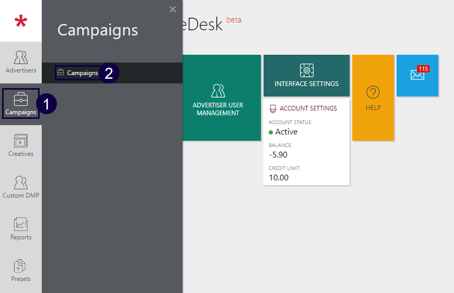Open the mail inbox tile
Screen dimensions: 454x293
pyautogui.click(x=417, y=75)
